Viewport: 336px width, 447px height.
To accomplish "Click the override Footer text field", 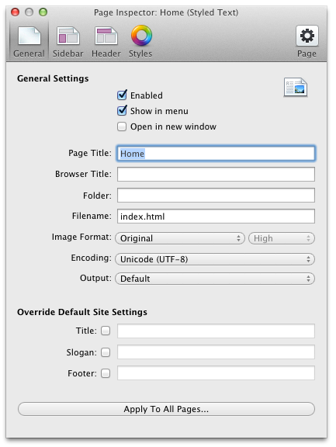I will 216,372.
